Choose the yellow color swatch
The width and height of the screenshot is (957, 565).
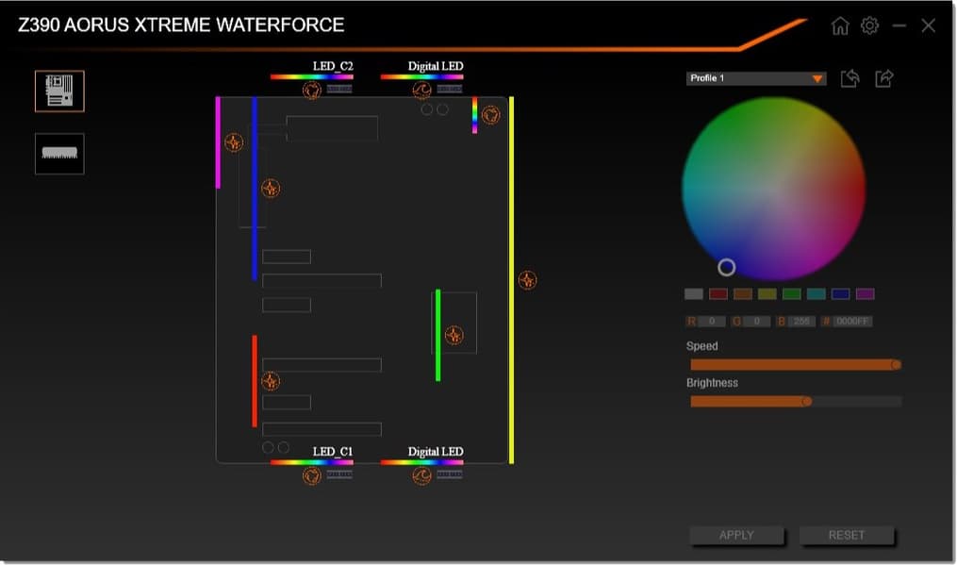coord(767,293)
